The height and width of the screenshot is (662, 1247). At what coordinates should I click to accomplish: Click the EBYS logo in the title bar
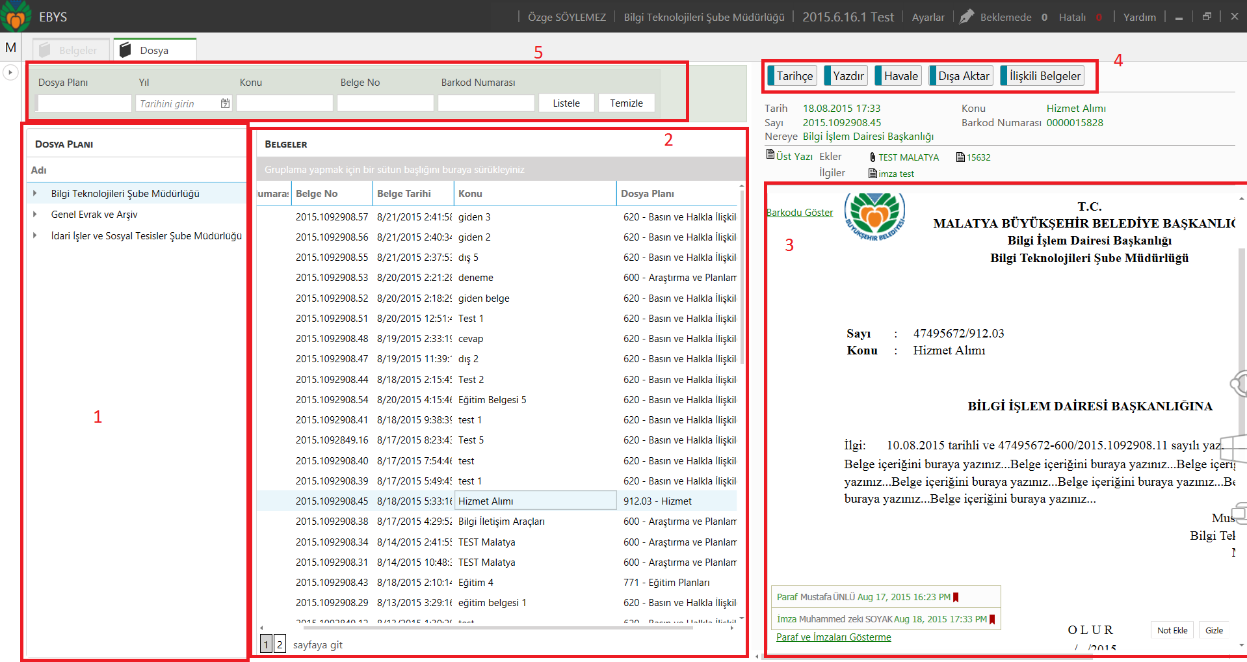tap(16, 16)
